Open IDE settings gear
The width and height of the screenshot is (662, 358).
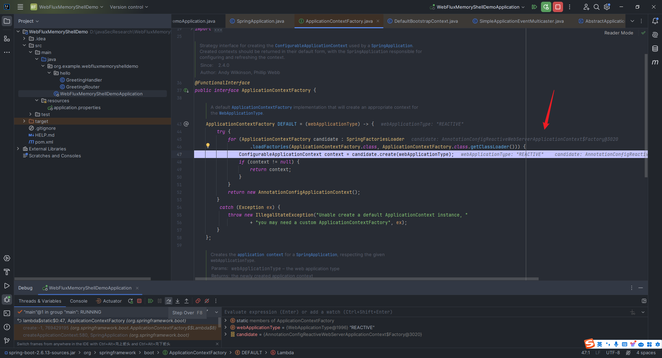coord(607,7)
